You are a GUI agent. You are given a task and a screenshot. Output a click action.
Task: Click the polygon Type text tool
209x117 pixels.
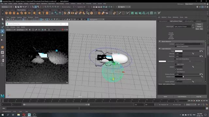(43, 13)
